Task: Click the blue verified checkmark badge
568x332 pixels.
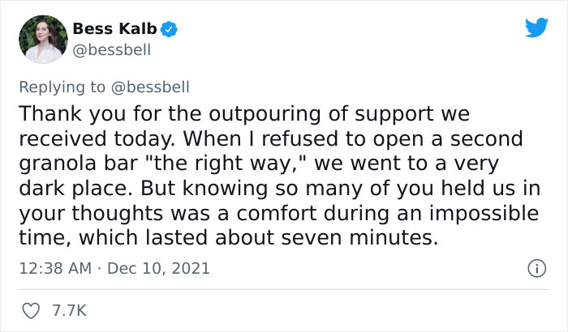Action: [x=171, y=29]
